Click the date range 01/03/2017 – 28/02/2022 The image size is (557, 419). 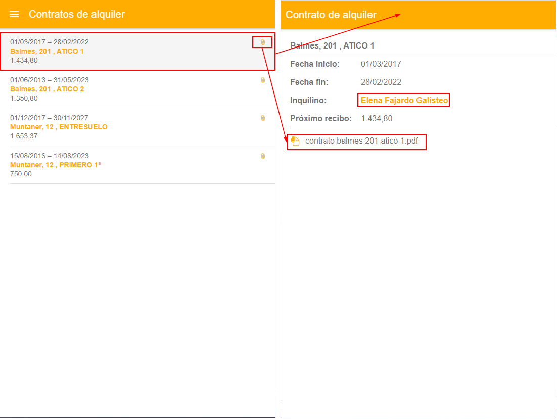pos(49,42)
